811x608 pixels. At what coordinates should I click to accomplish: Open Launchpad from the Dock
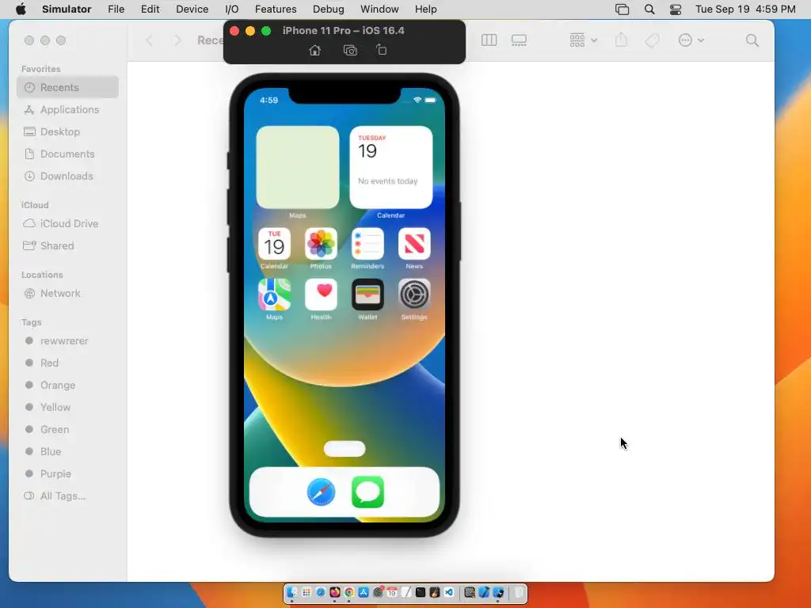click(x=307, y=592)
